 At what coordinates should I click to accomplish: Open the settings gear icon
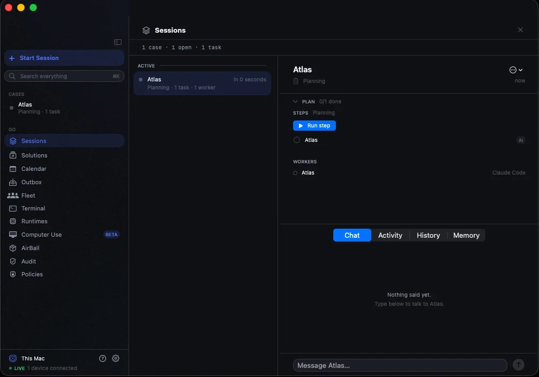click(116, 358)
